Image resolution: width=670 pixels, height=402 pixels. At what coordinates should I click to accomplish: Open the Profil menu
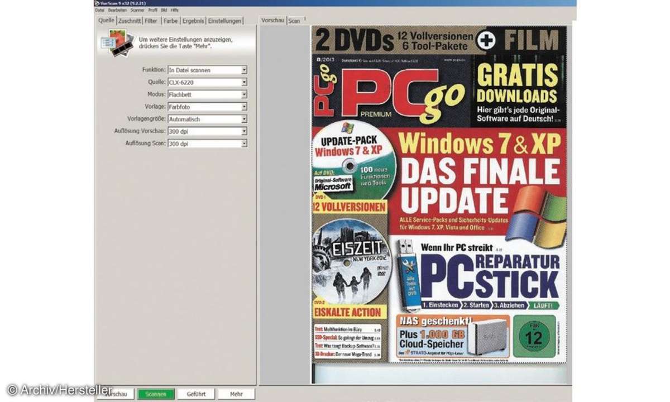pyautogui.click(x=152, y=10)
